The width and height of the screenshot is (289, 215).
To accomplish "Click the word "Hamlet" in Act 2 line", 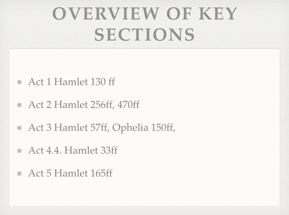I will (71, 105).
